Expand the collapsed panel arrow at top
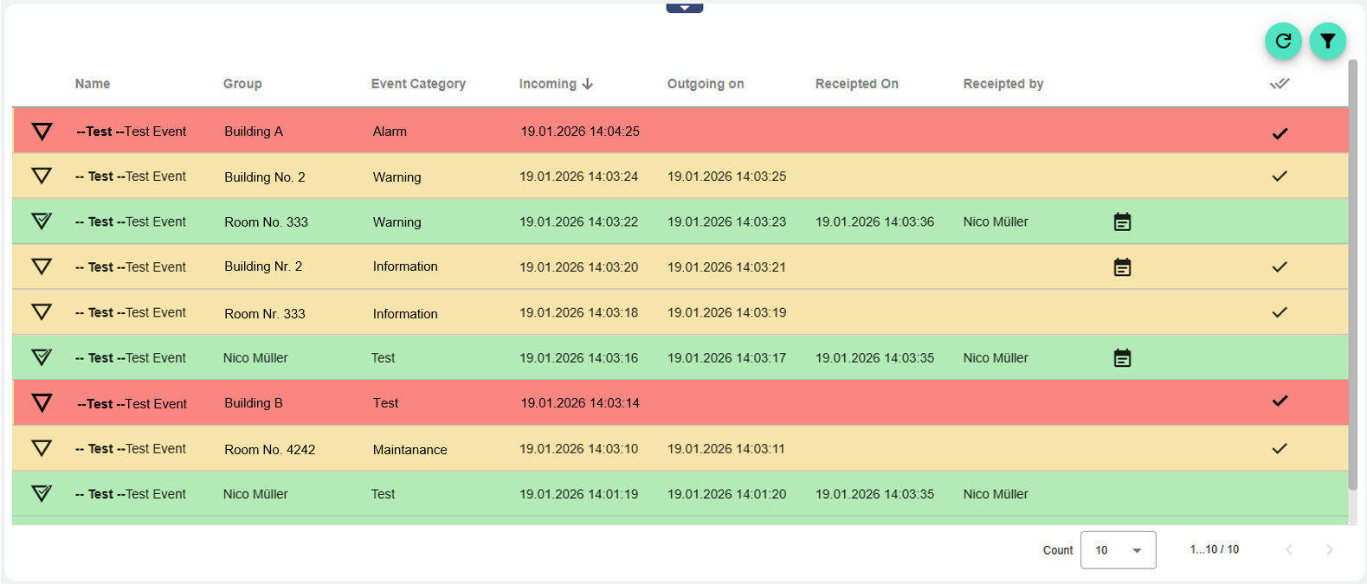 [684, 8]
